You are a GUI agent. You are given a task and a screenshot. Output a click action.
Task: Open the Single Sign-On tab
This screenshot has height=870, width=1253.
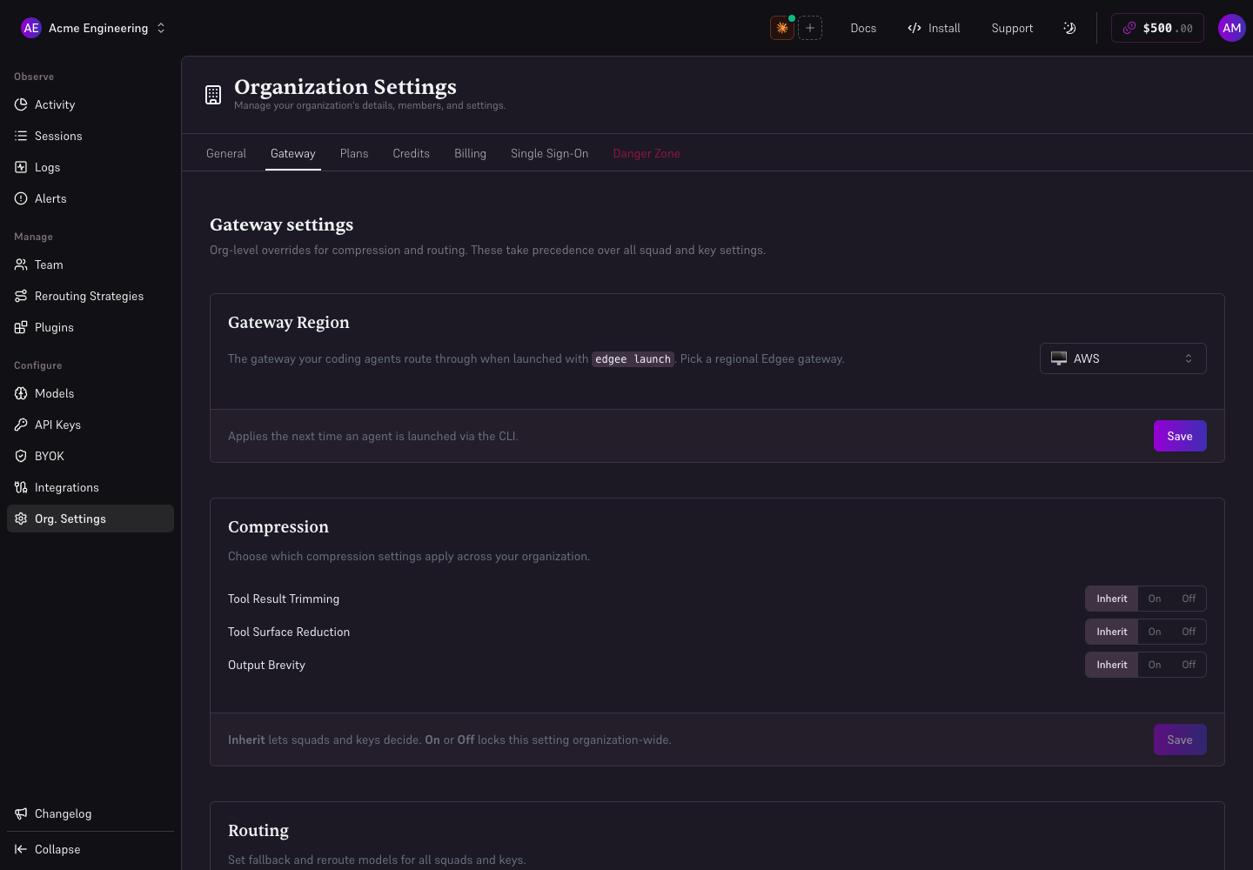550,153
